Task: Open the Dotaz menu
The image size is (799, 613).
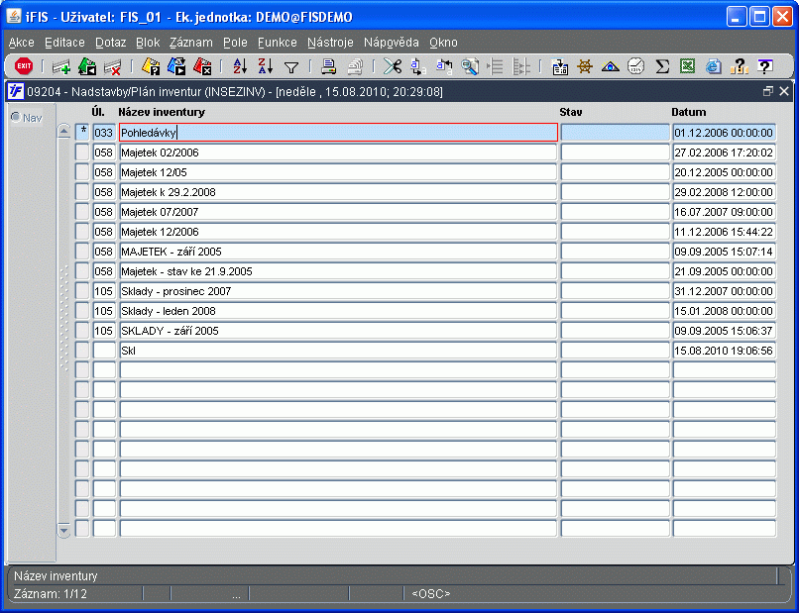Action: tap(111, 43)
